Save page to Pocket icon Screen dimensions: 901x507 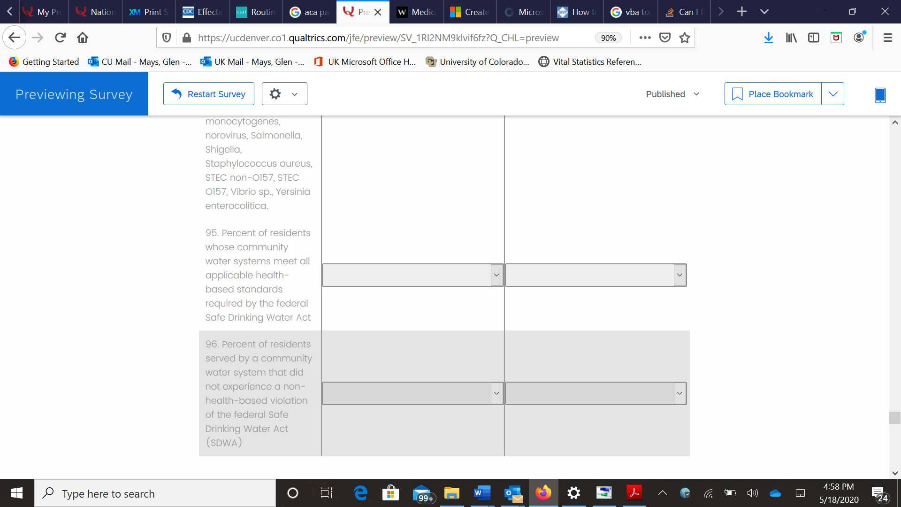click(x=665, y=38)
